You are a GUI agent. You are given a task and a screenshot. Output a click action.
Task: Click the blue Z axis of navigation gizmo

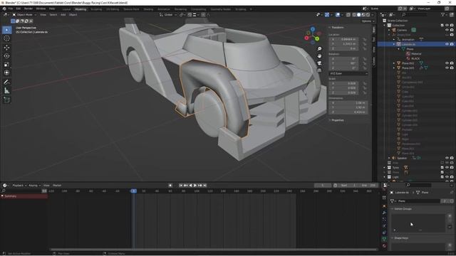point(313,29)
